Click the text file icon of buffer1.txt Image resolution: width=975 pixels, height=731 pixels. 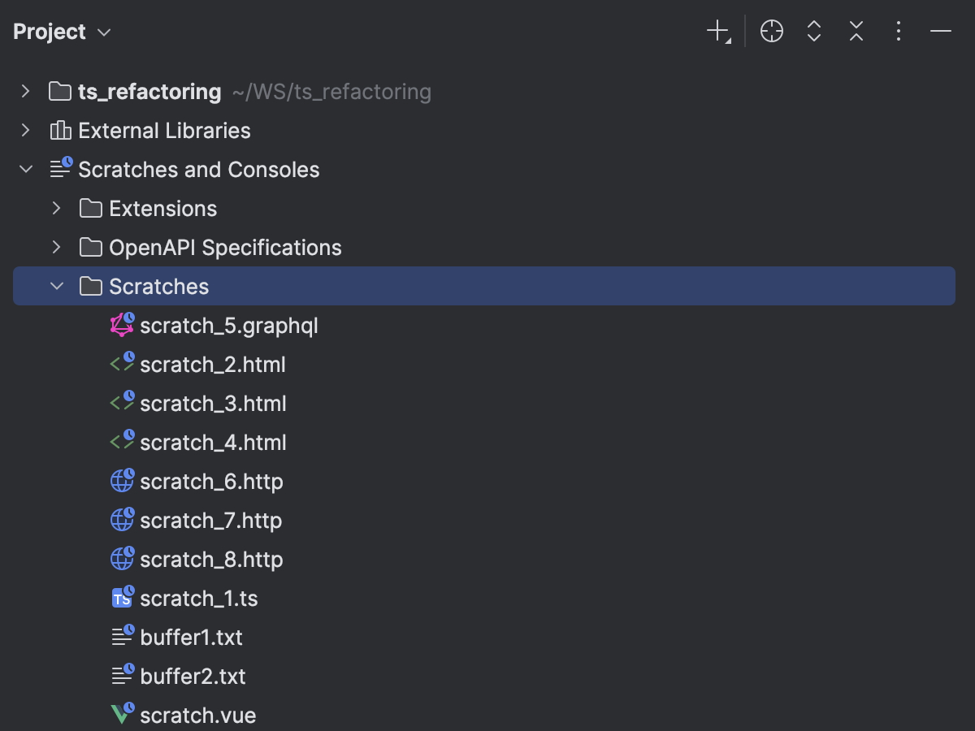pyautogui.click(x=122, y=637)
